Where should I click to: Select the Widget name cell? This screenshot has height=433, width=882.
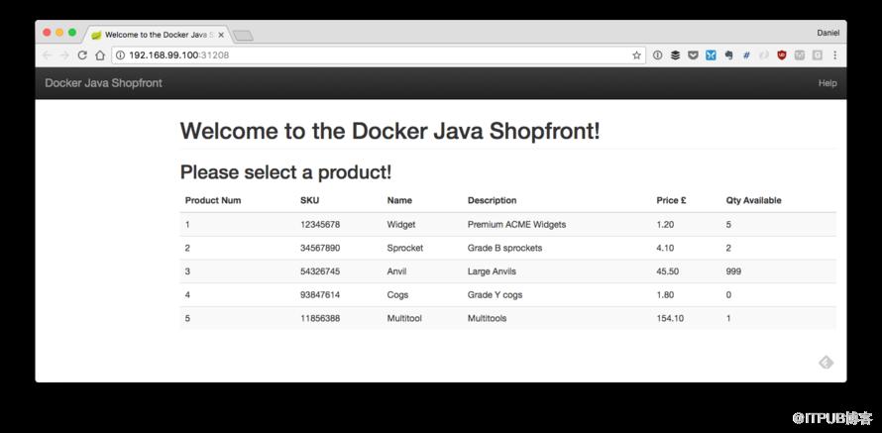tap(401, 224)
